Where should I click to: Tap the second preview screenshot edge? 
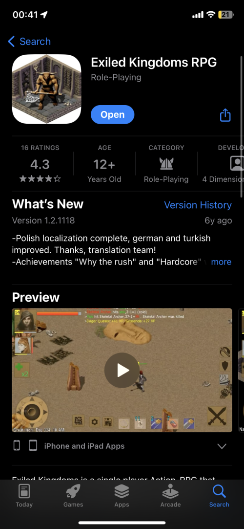(x=241, y=370)
